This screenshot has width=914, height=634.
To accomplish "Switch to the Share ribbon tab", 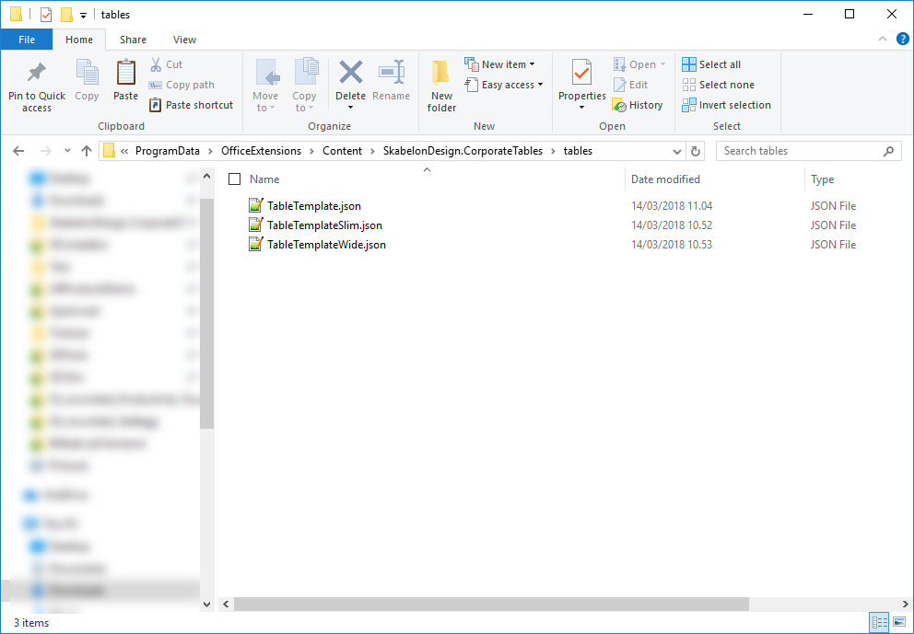I will (x=133, y=40).
